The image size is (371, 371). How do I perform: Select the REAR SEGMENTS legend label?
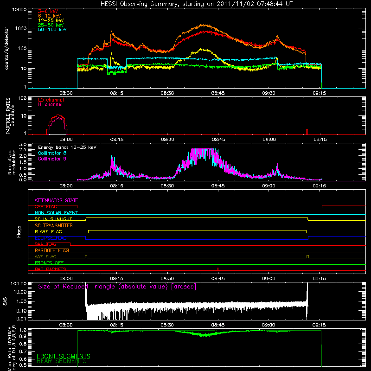[x=62, y=361]
